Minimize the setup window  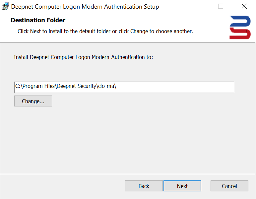click(x=198, y=6)
